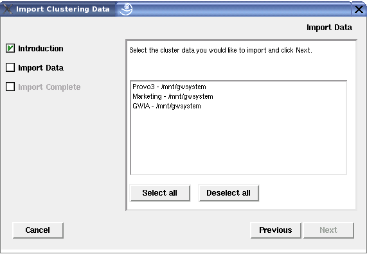Close the Import Clustering Data window
This screenshot has width=367, height=254.
point(359,10)
